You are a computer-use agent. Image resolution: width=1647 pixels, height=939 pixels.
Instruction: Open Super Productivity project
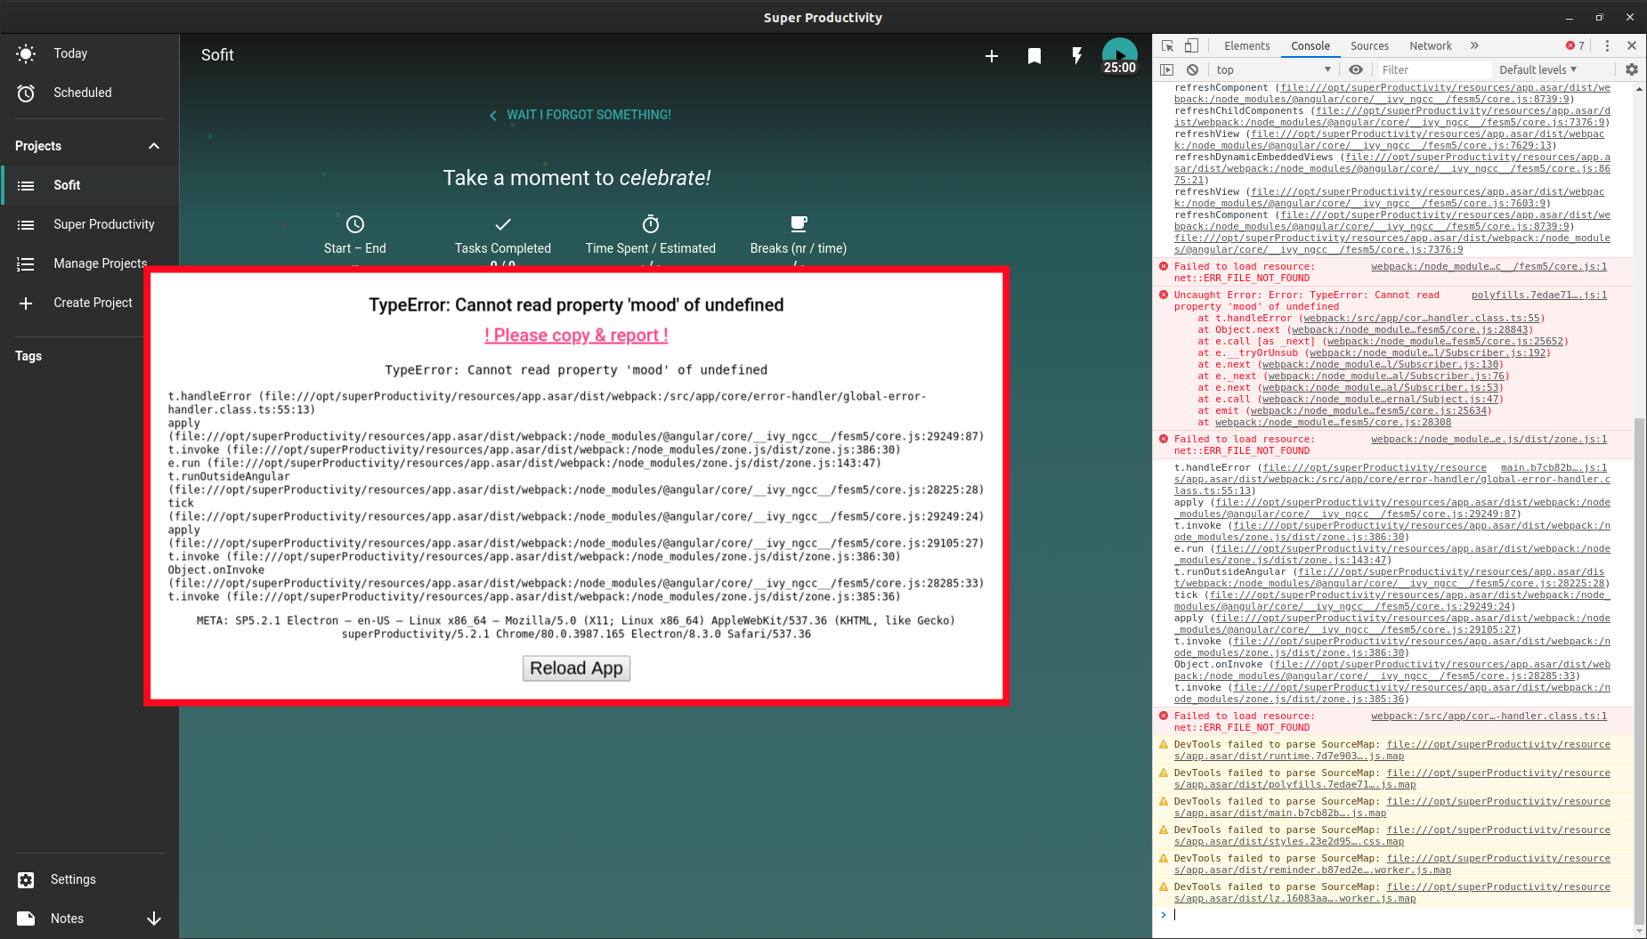(x=89, y=224)
